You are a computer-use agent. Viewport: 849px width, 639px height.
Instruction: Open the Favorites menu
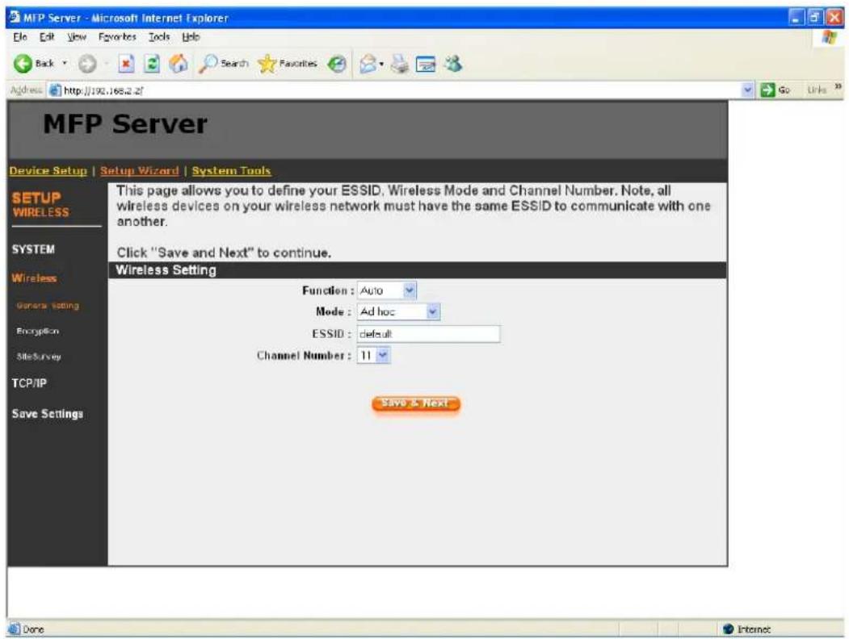click(117, 37)
